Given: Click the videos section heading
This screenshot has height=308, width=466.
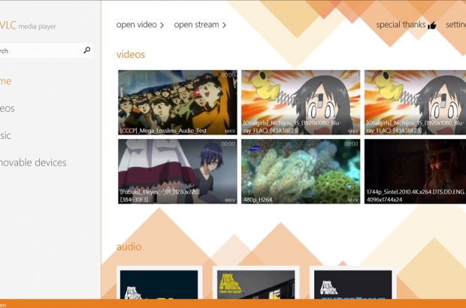Looking at the screenshot, I should [x=131, y=55].
